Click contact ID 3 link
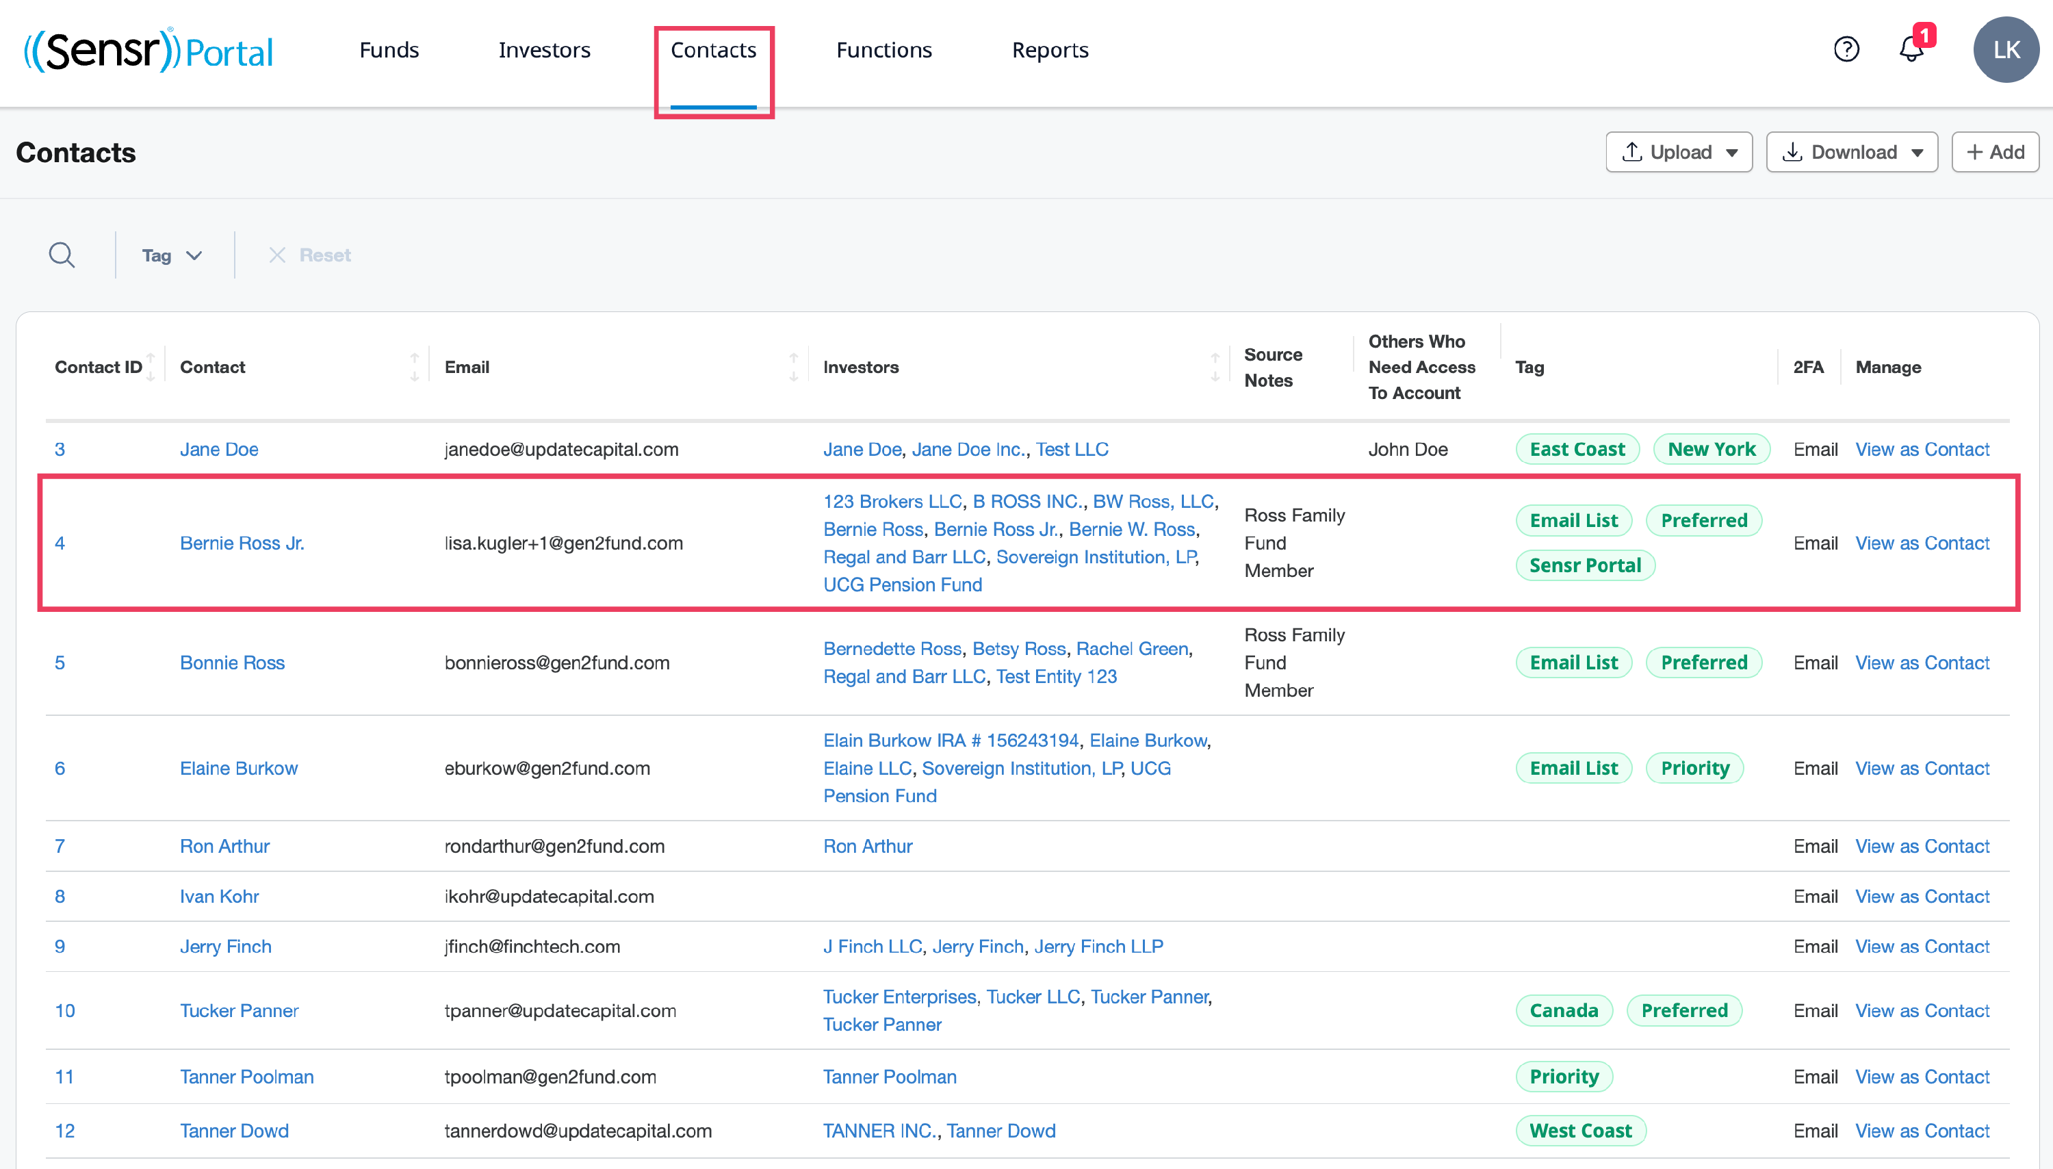This screenshot has height=1169, width=2053. pos(60,450)
